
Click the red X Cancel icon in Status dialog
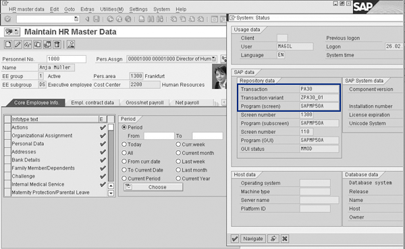coord(285,239)
